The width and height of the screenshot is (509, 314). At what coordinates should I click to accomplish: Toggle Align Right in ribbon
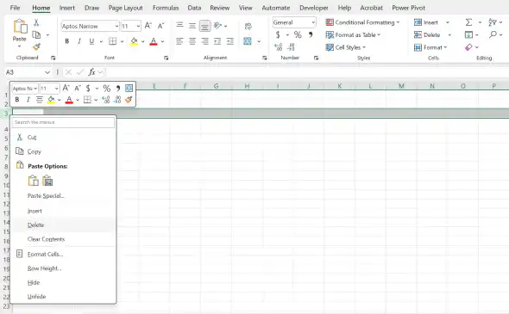pyautogui.click(x=204, y=41)
